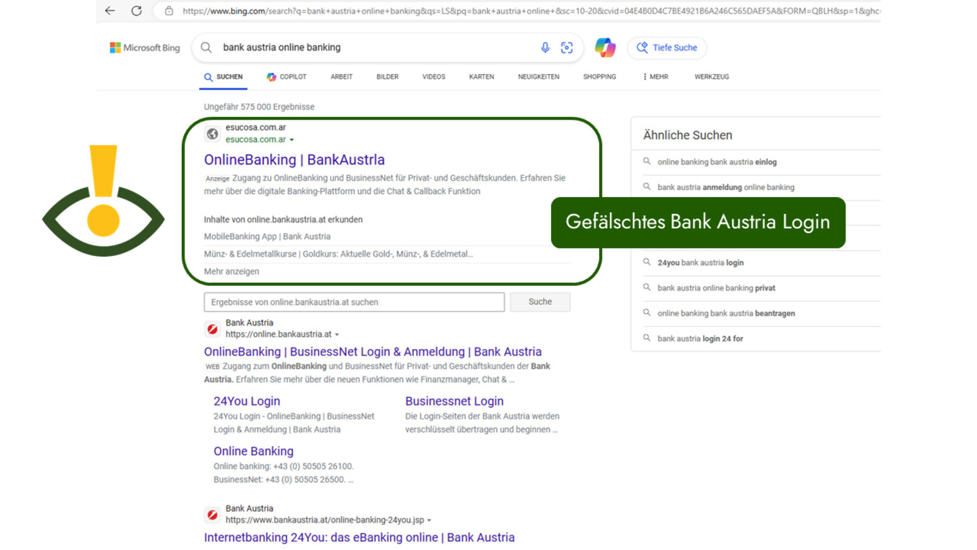
Task: Click the Tiefe Suche button
Action: [x=667, y=48]
